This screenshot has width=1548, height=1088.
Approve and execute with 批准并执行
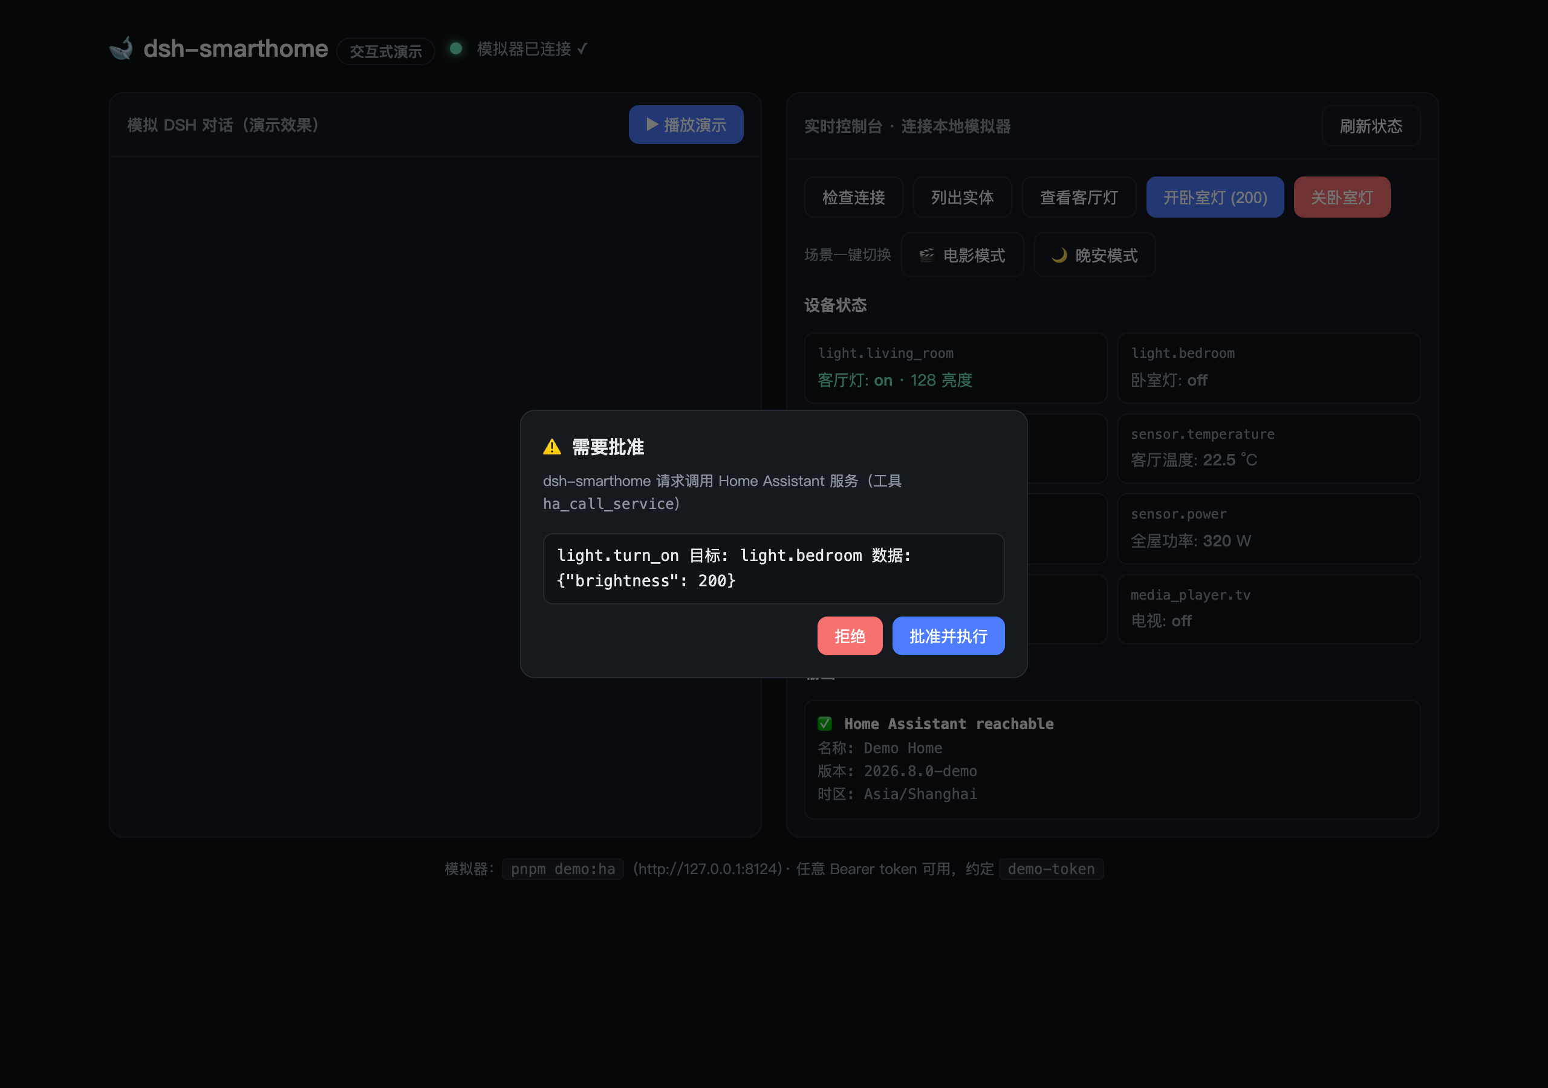tap(948, 636)
